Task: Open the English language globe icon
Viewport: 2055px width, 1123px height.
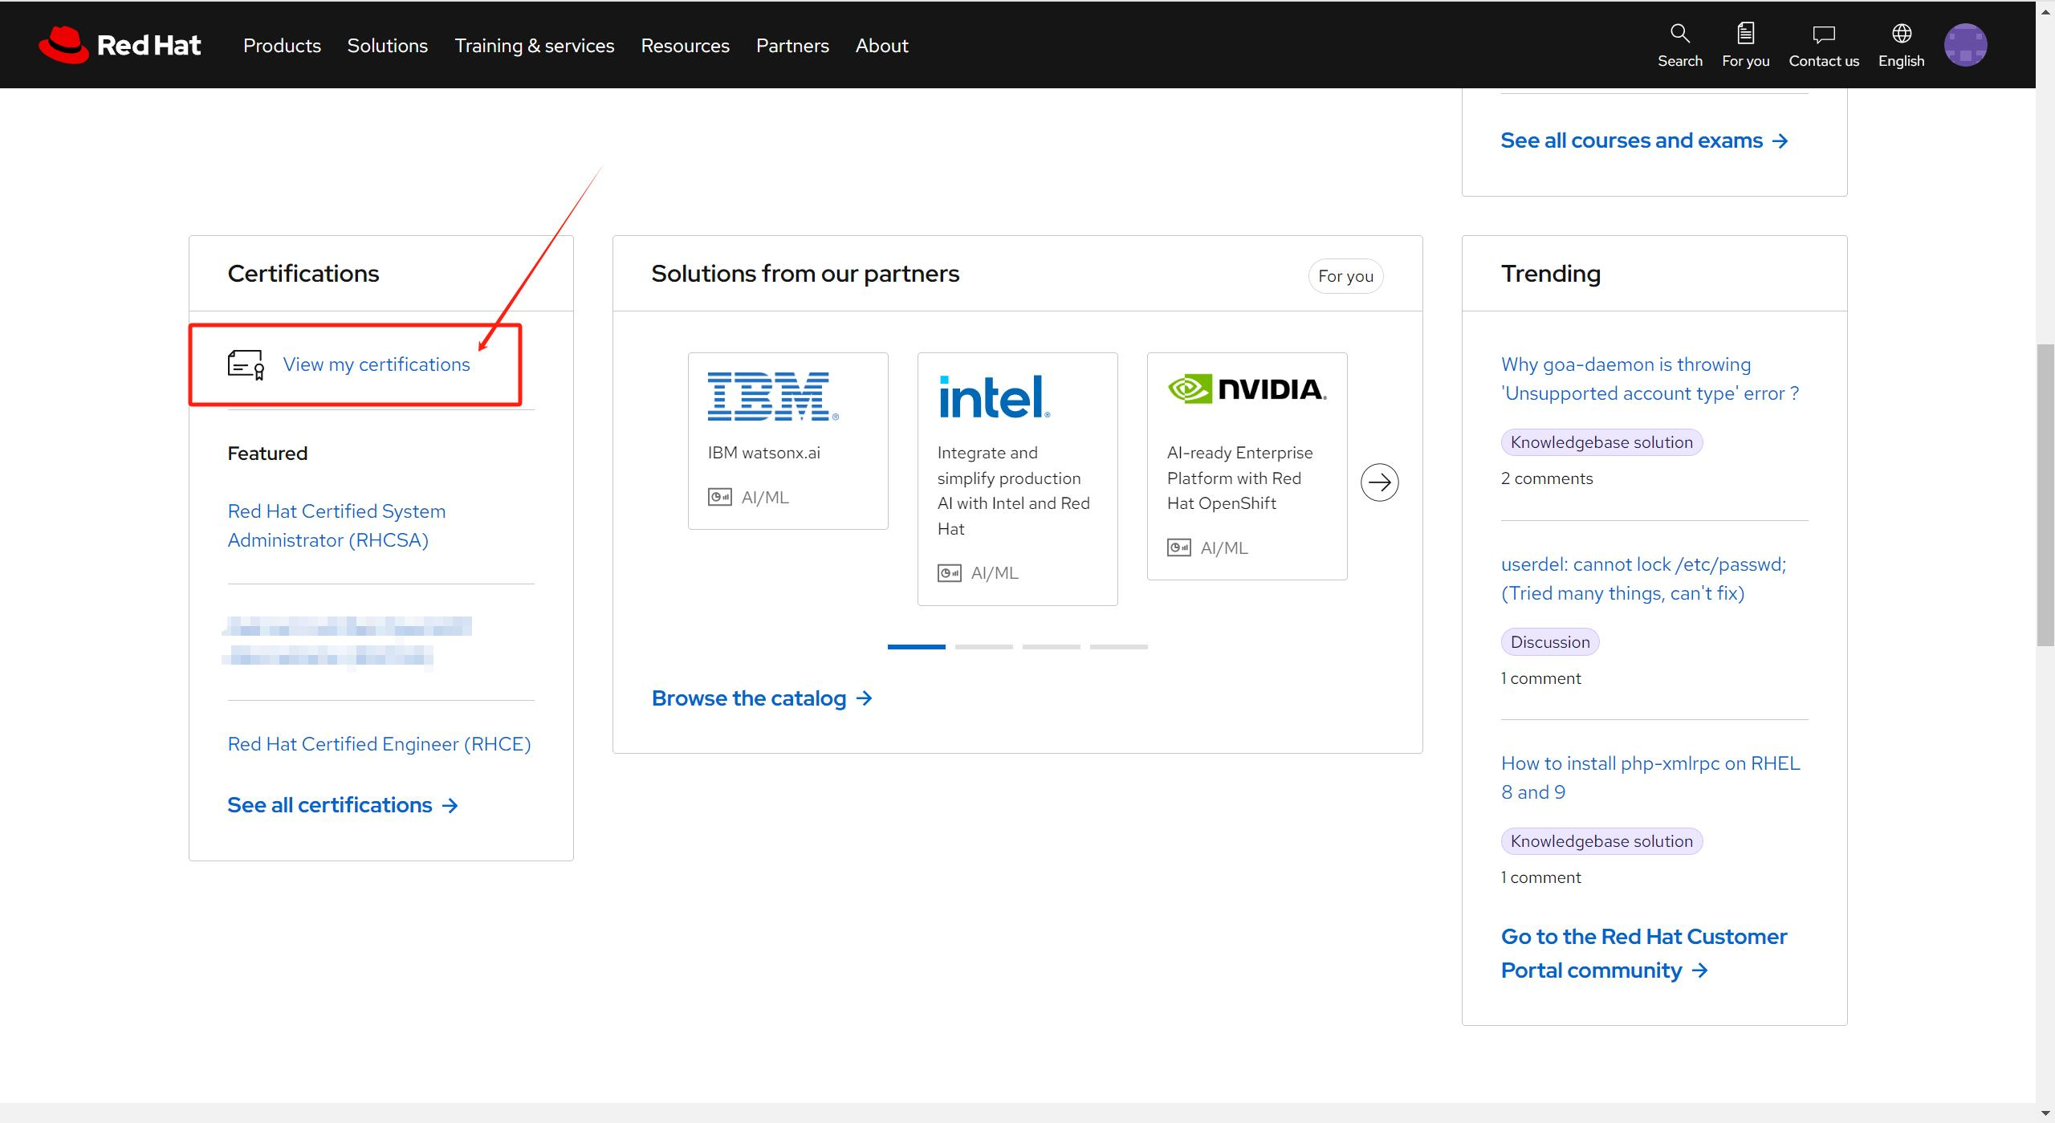Action: click(x=1901, y=34)
